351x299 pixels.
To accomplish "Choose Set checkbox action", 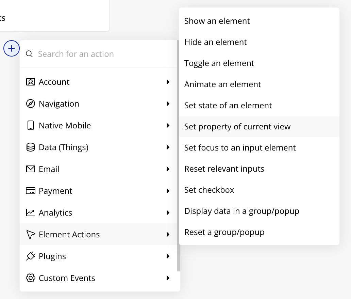I will [259, 190].
